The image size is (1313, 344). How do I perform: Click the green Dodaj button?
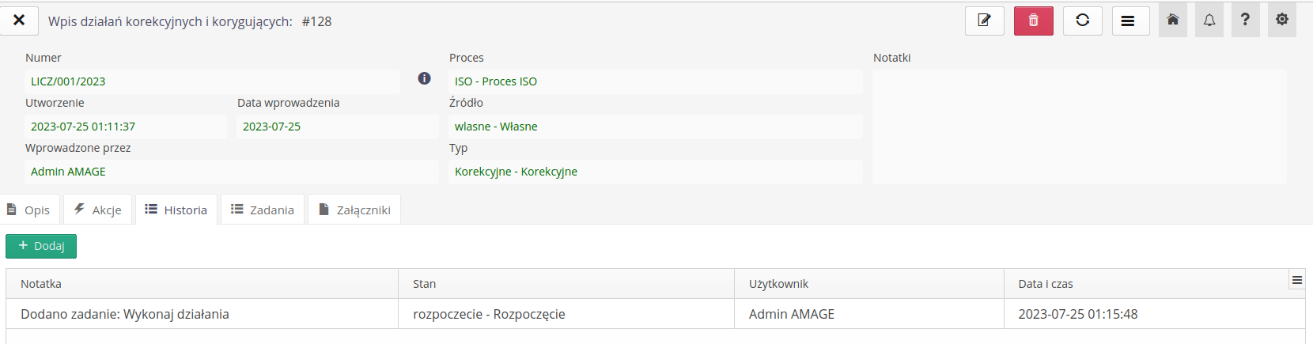41,246
